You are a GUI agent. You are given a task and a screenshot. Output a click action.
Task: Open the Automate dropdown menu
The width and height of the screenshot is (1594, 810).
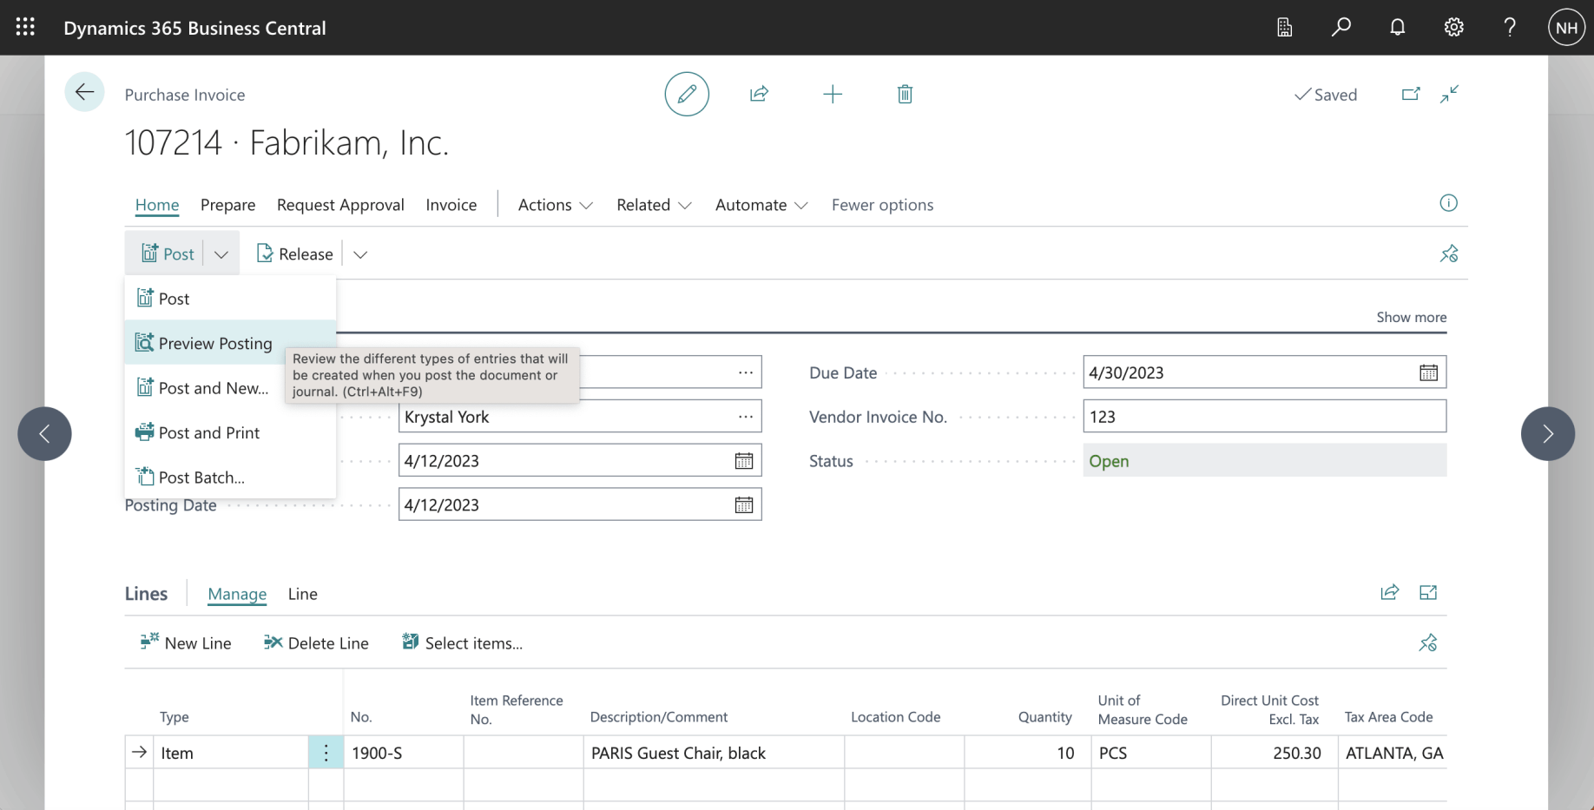(761, 205)
